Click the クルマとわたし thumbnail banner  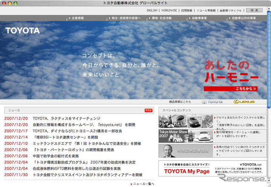185,121
